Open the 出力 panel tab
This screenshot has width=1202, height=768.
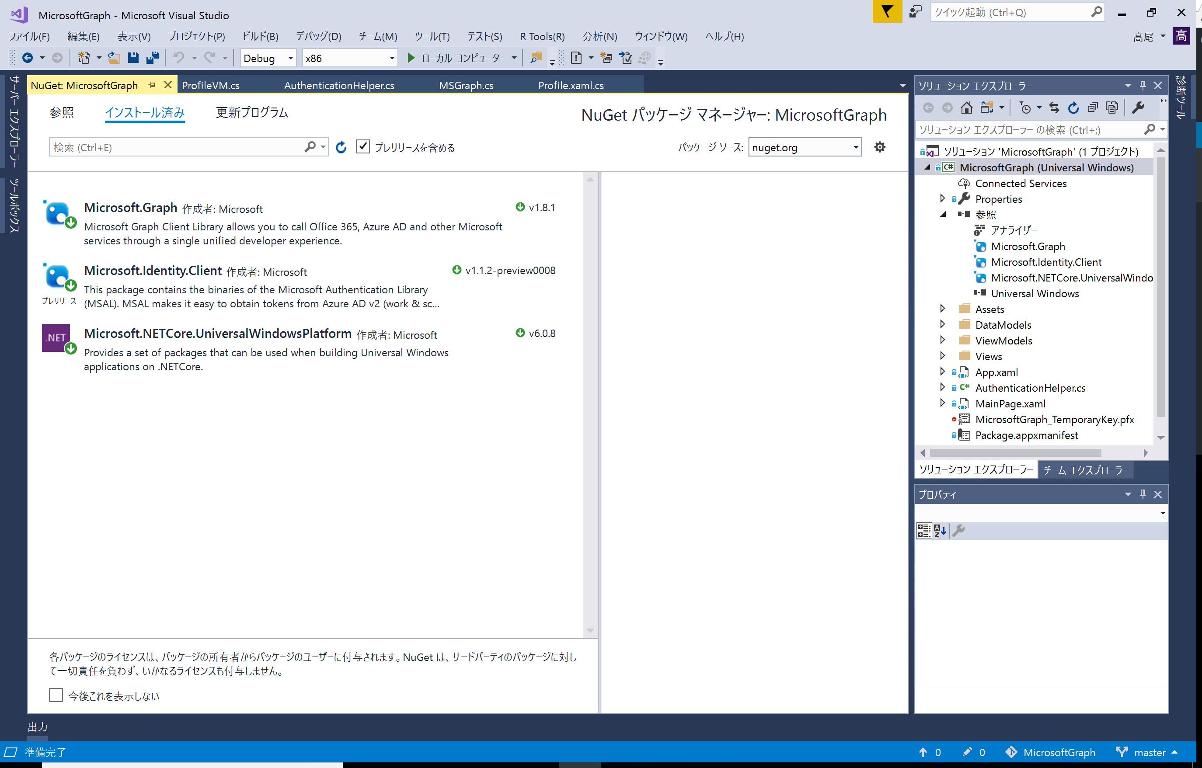click(x=38, y=727)
